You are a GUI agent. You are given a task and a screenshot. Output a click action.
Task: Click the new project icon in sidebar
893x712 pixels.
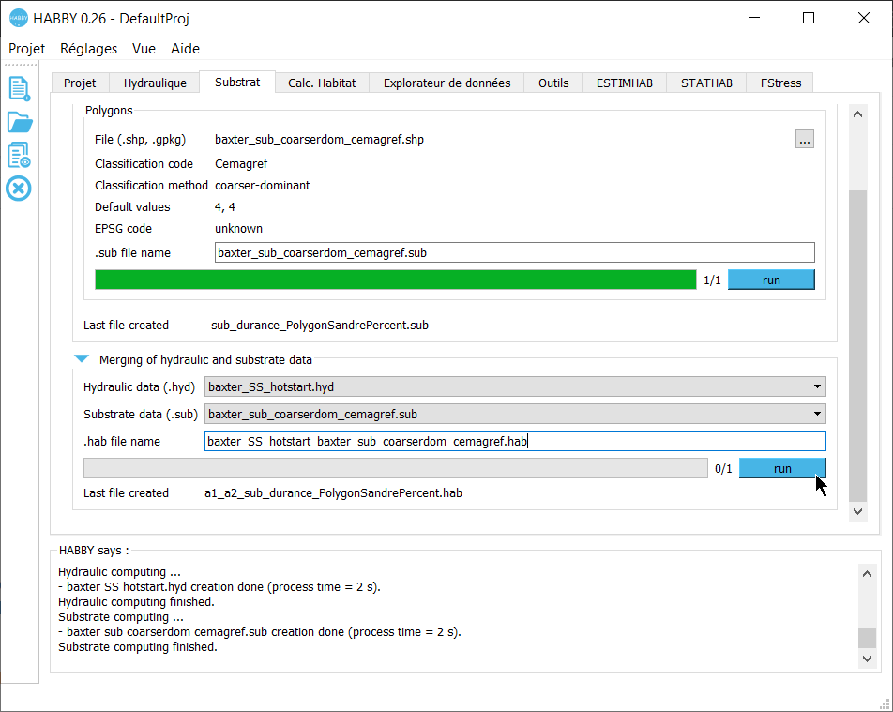[x=19, y=88]
